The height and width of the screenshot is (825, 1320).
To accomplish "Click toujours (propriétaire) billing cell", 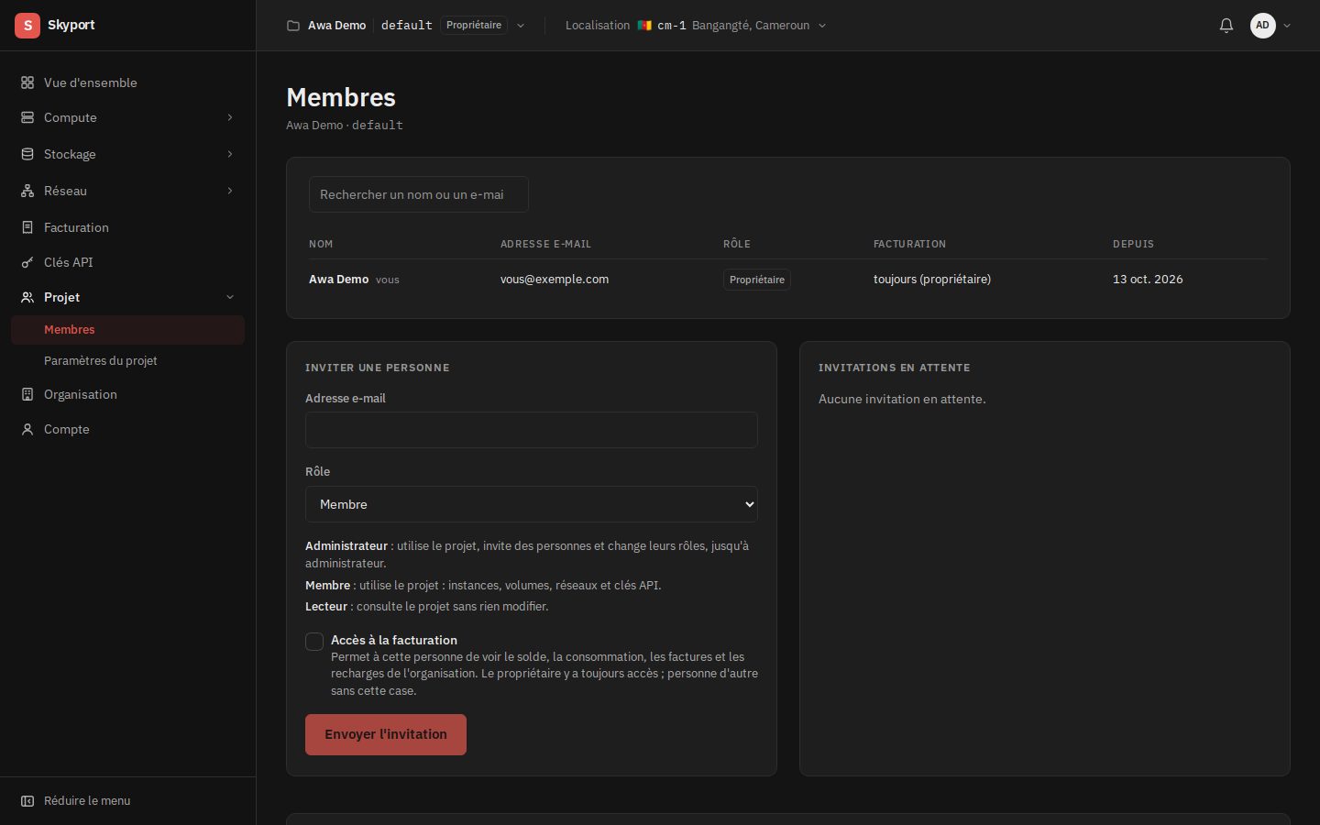I will click(x=932, y=280).
